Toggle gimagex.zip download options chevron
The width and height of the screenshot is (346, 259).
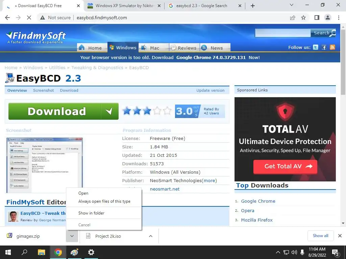(72, 236)
